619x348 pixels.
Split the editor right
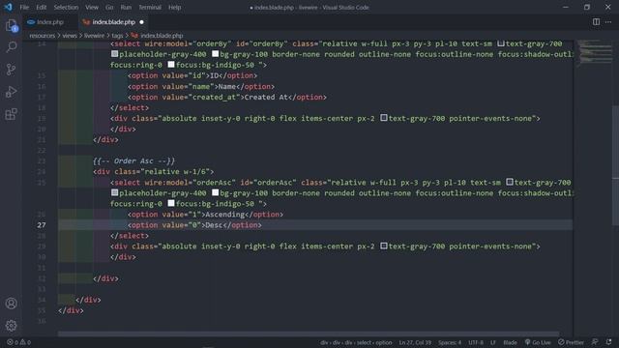pos(596,21)
